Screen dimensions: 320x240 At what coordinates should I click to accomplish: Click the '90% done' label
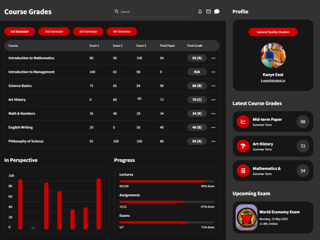(x=208, y=186)
